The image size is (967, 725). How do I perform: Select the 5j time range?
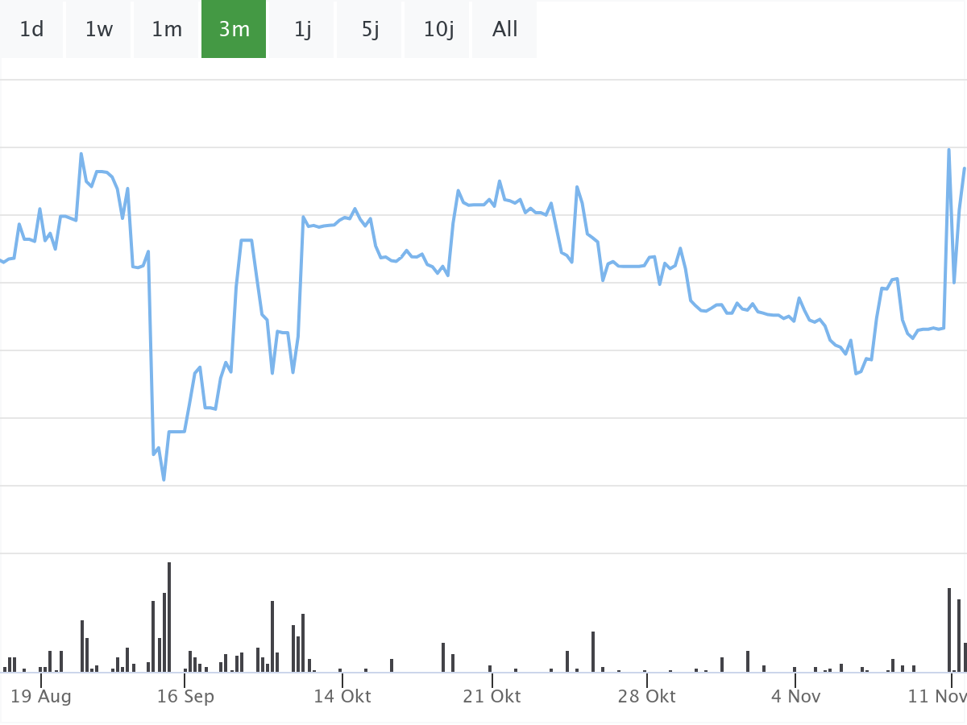tap(370, 30)
